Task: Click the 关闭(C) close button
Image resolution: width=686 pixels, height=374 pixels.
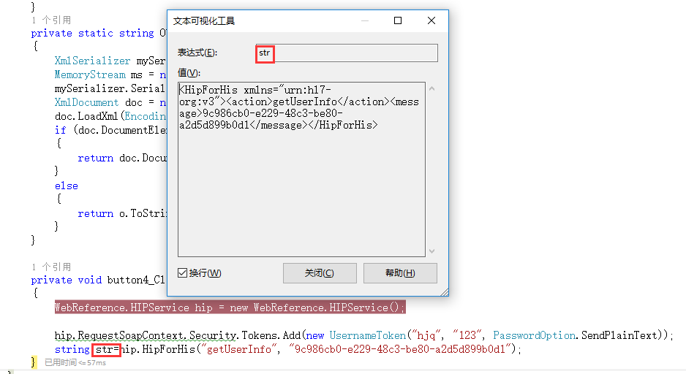Action: [320, 273]
